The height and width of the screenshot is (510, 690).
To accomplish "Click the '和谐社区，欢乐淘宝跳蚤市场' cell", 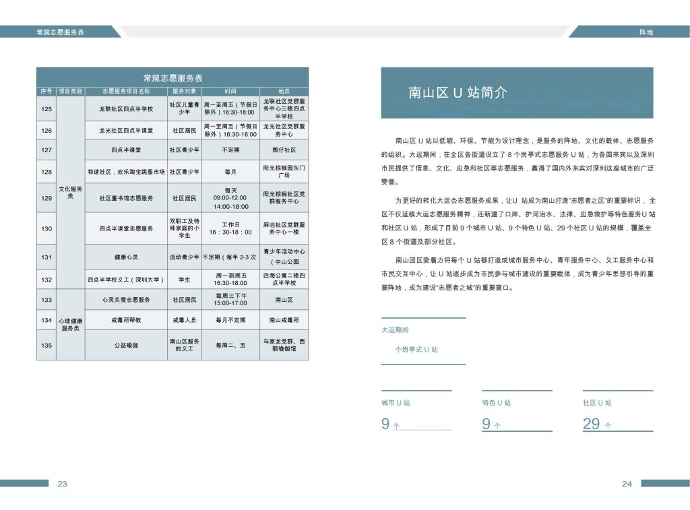I will [x=126, y=172].
